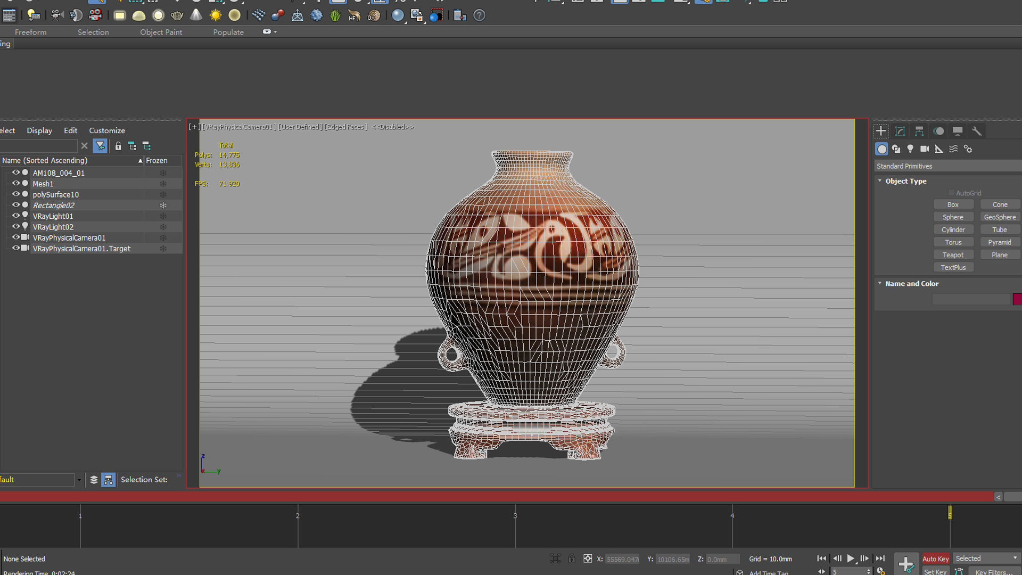Click the teapot mesh light toolbar icon

177,15
